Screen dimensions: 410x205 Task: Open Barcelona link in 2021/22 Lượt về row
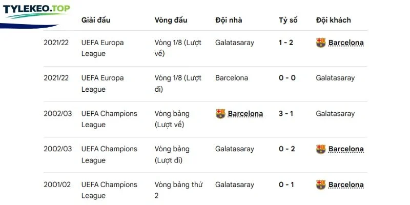[x=345, y=43]
